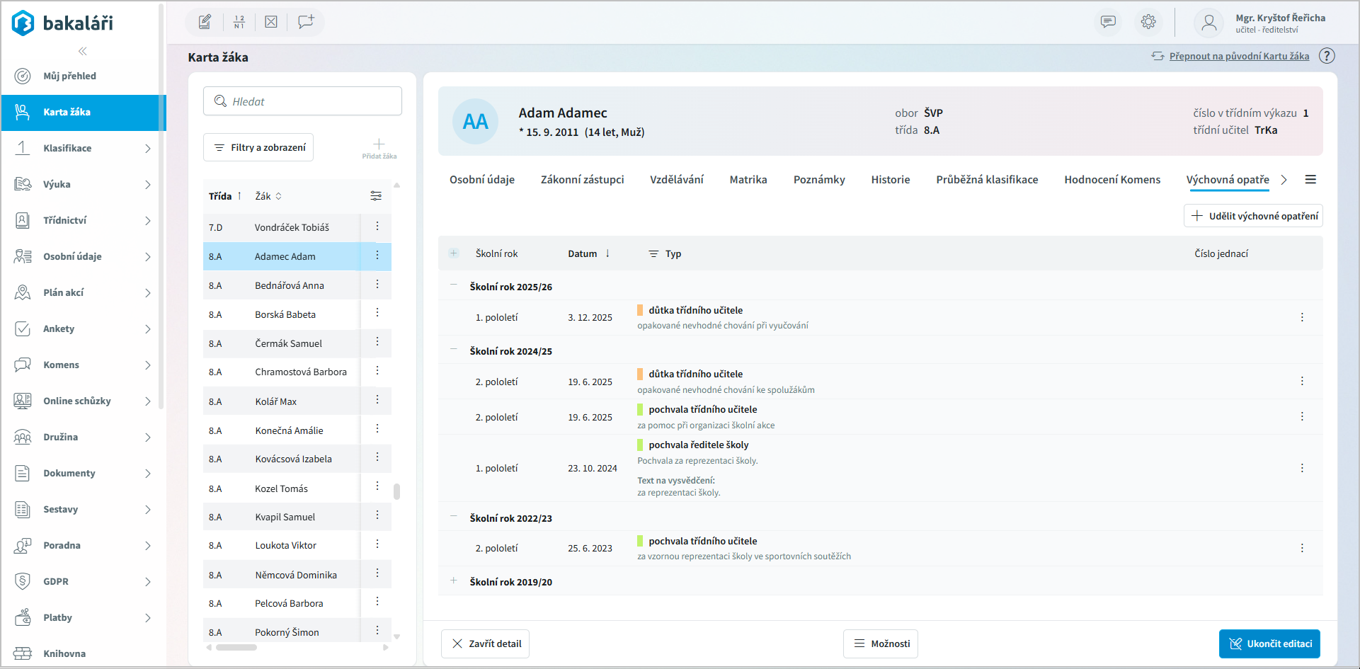Click the Hledat search field
The height and width of the screenshot is (669, 1360).
pos(302,101)
